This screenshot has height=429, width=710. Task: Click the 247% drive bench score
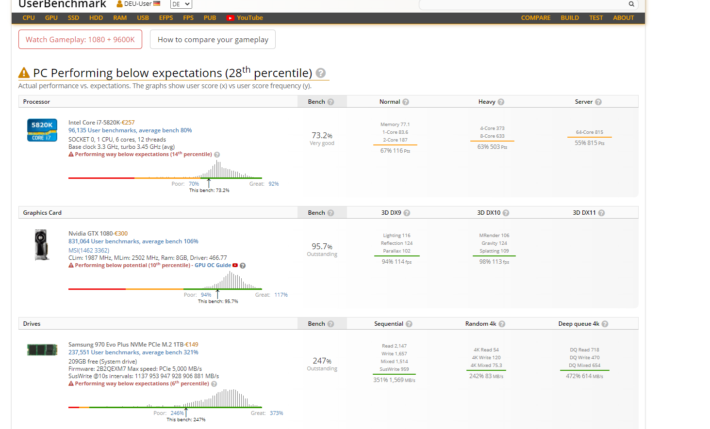click(x=322, y=361)
